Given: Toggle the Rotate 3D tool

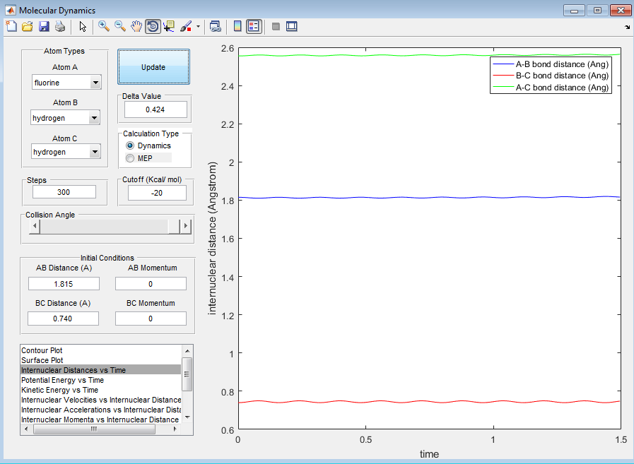Looking at the screenshot, I should (x=152, y=26).
